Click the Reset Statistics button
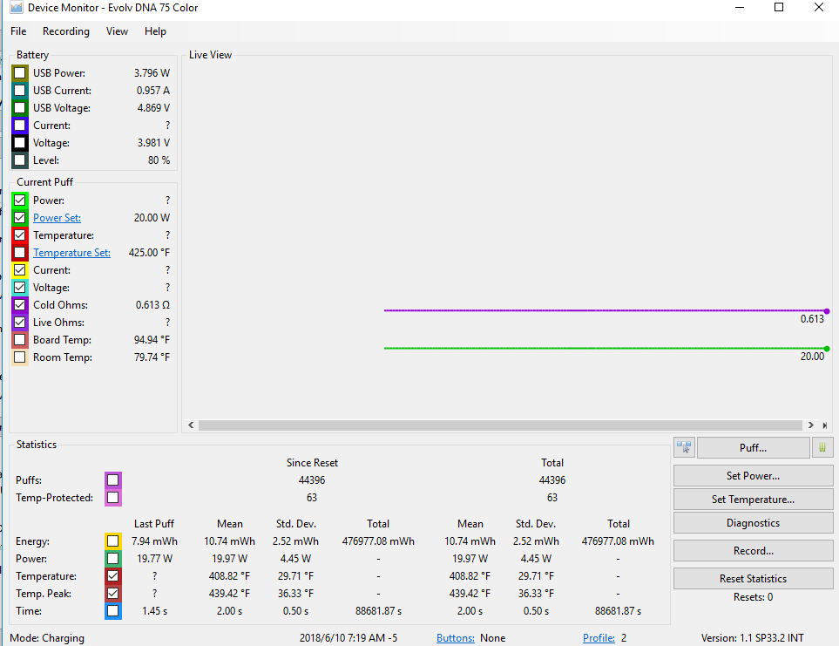Image resolution: width=839 pixels, height=646 pixels. [753, 579]
